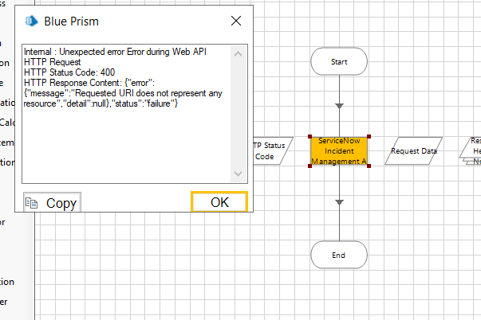Click the link arrow below the Start stage
This screenshot has width=481, height=320.
pyautogui.click(x=339, y=106)
